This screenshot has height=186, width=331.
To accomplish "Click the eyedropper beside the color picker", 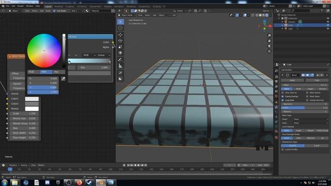I will 63,79.
